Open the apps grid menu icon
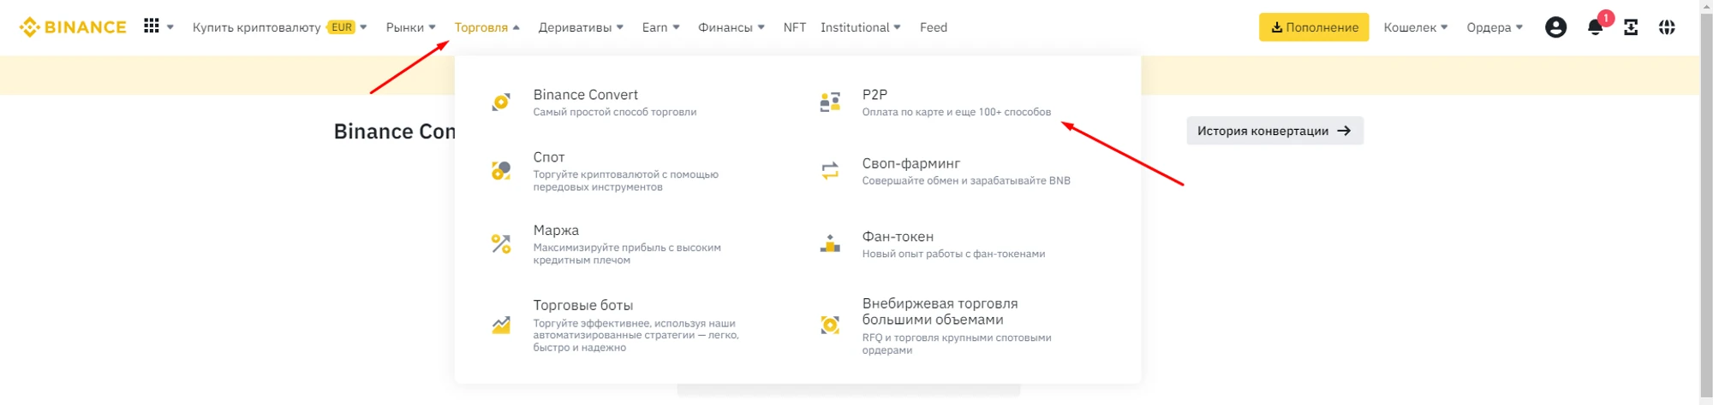The image size is (1713, 405). click(x=152, y=26)
